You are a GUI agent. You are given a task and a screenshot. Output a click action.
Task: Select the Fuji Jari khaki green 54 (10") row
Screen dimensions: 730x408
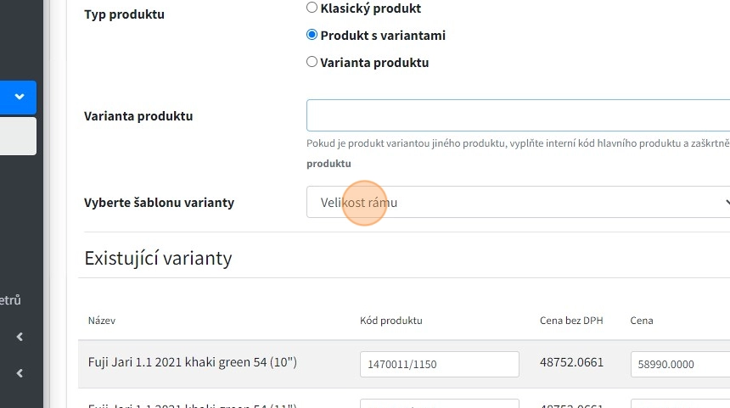193,363
